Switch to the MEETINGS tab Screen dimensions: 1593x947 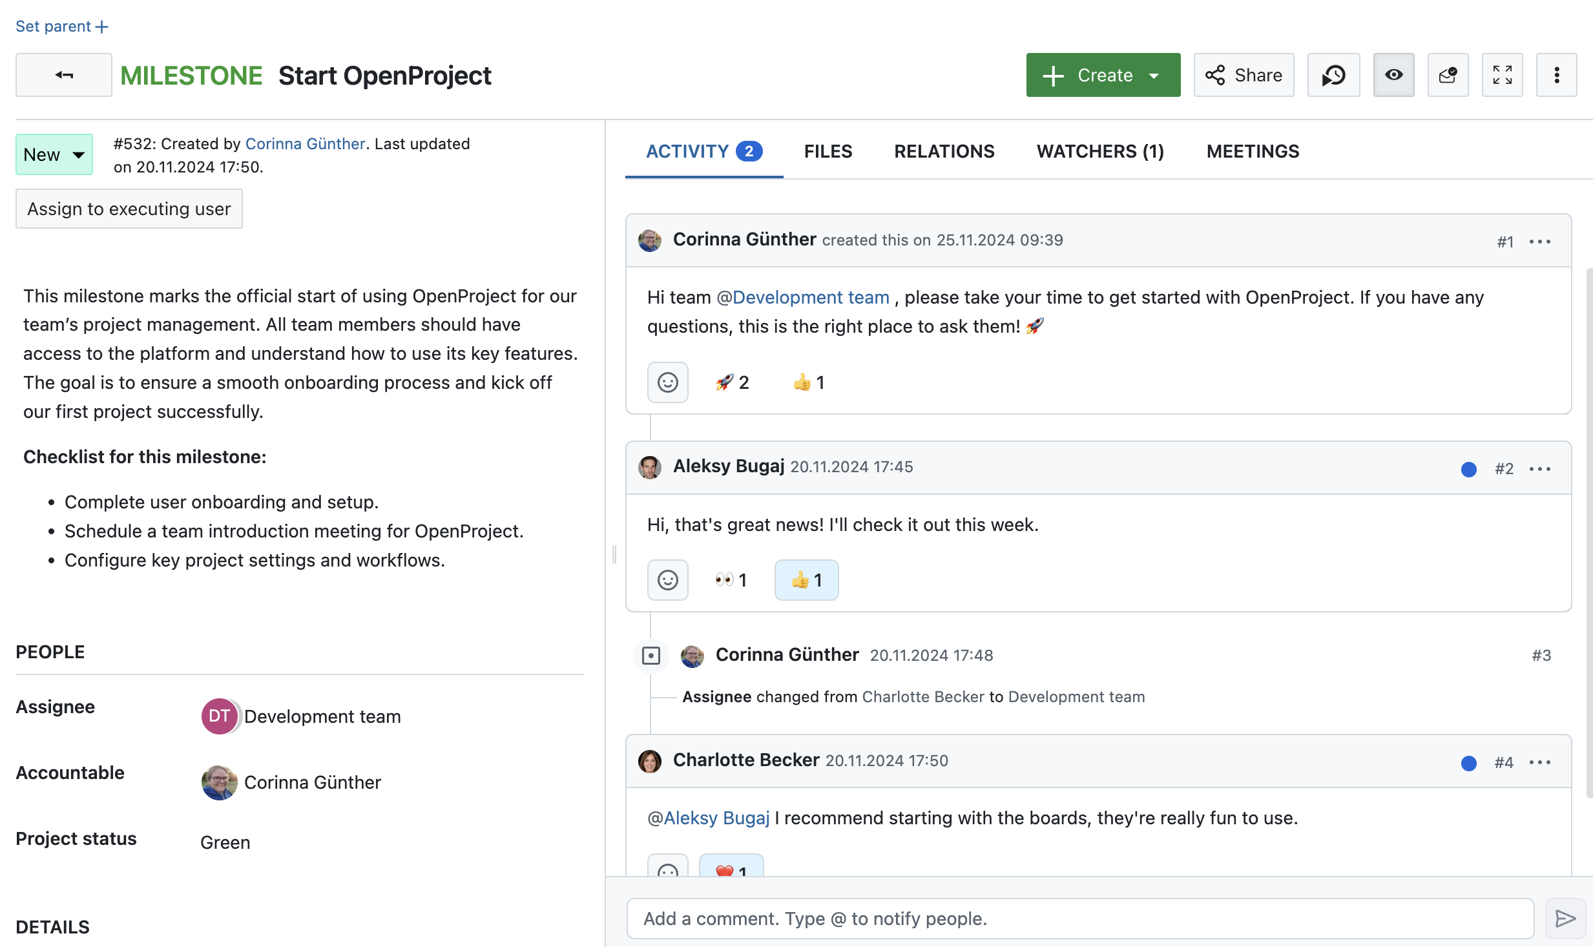[x=1254, y=149]
